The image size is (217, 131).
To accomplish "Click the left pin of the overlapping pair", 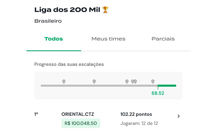I will [x=132, y=81].
